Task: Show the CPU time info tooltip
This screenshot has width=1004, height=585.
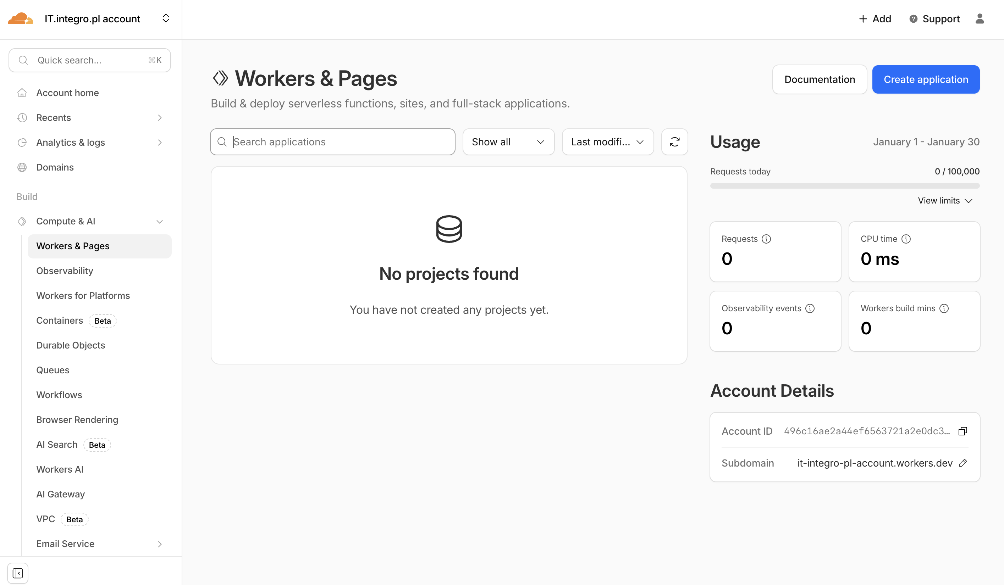Action: coord(907,239)
